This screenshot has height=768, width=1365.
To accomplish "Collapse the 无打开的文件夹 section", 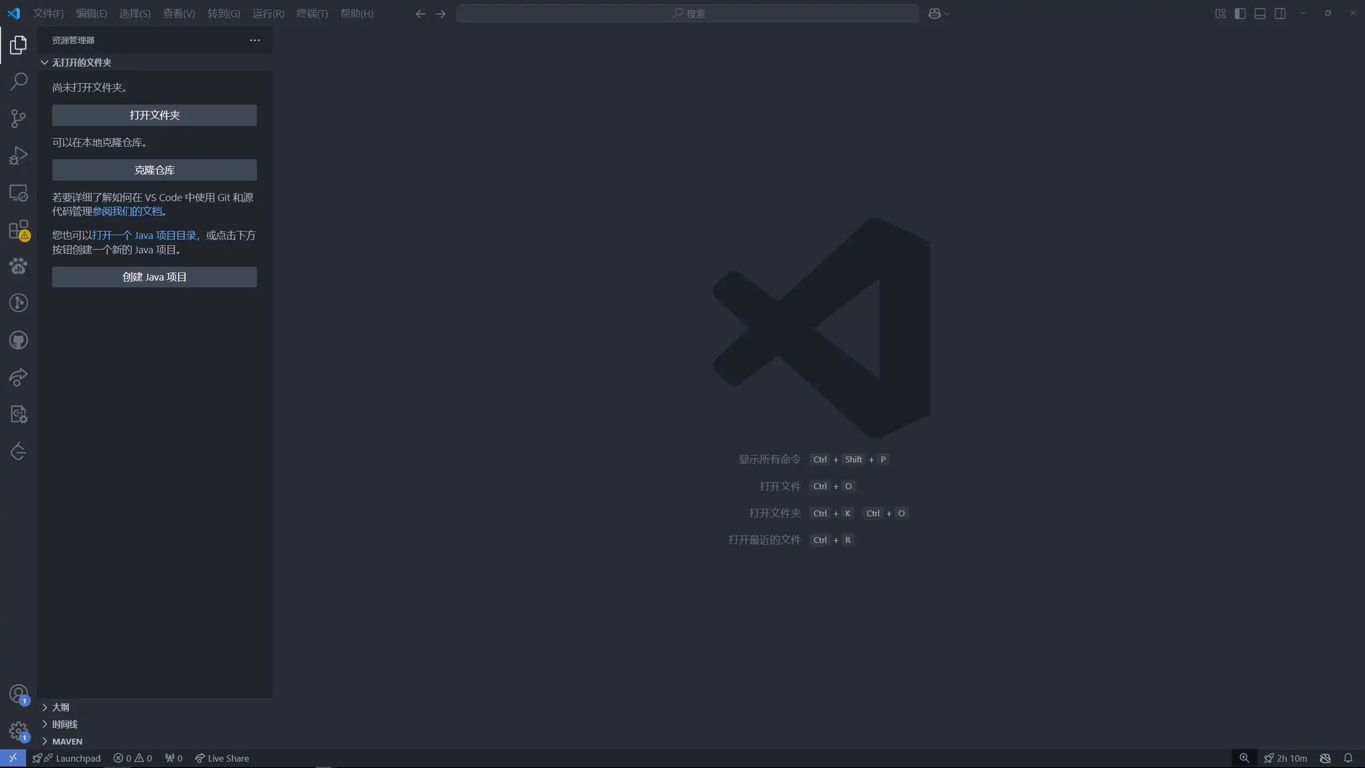I will [81, 62].
